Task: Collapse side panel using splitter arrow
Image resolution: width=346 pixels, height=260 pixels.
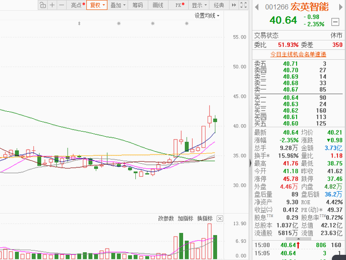Action: coord(250,163)
